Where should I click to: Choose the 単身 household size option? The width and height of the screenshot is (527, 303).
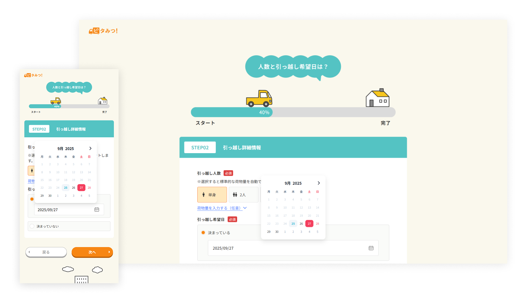(x=212, y=195)
